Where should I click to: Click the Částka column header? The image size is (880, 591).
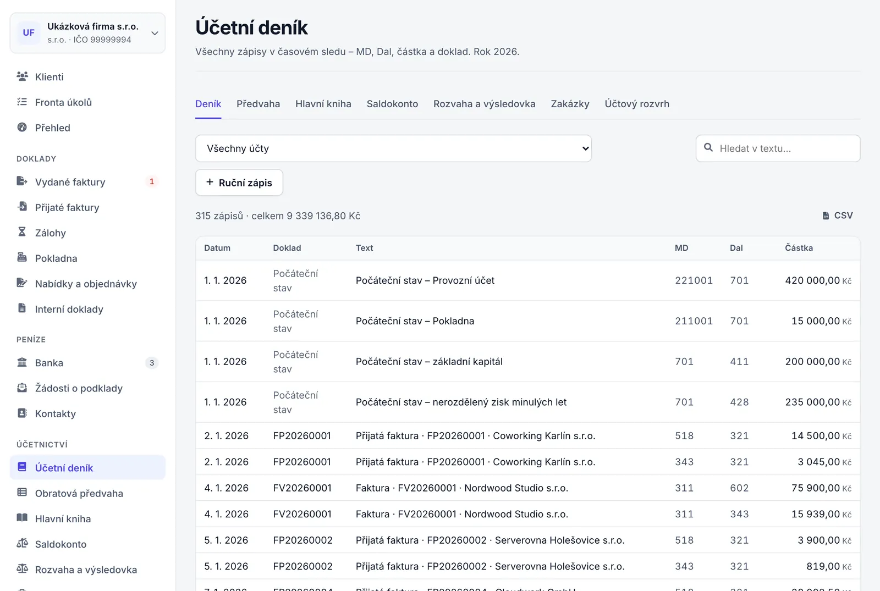799,248
